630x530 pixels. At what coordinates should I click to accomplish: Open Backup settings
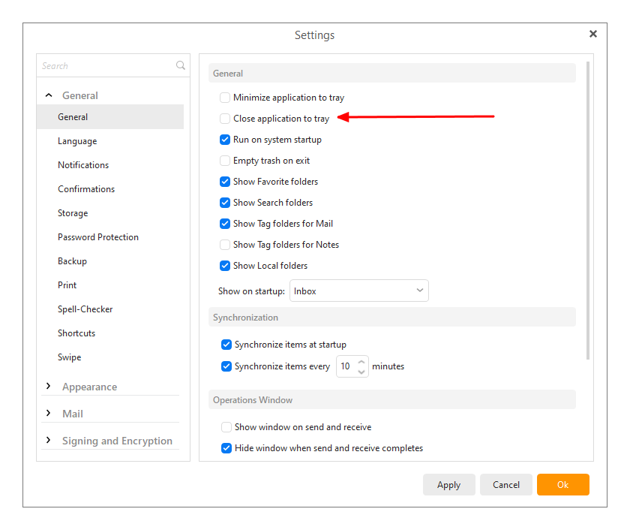(72, 261)
